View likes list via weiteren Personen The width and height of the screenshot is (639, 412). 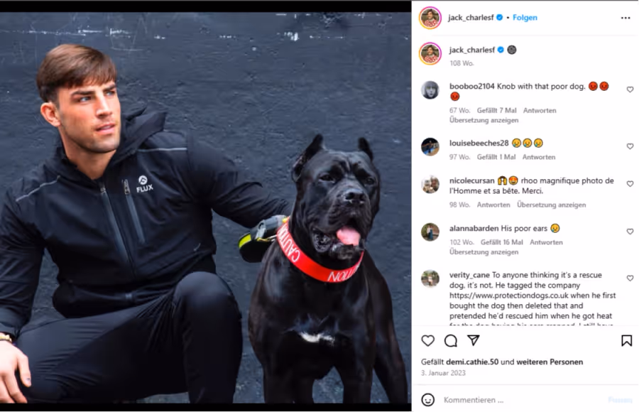pyautogui.click(x=550, y=362)
